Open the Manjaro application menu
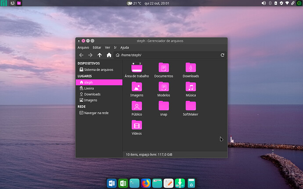This screenshot has height=189, width=303. click(x=4, y=3)
